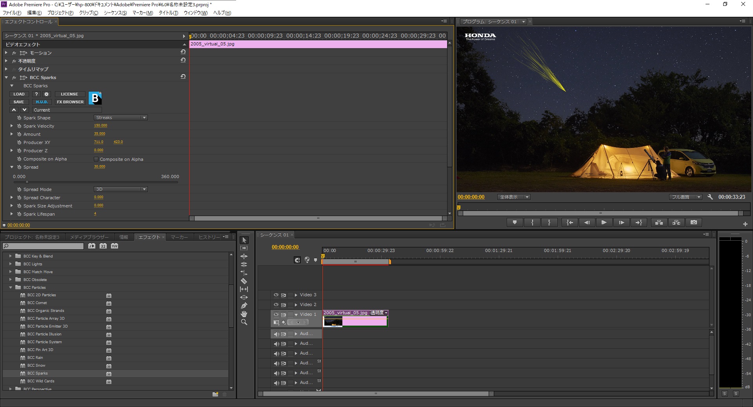The height and width of the screenshot is (407, 753).
Task: Expand the BCC Lights folder
Action: pos(11,264)
